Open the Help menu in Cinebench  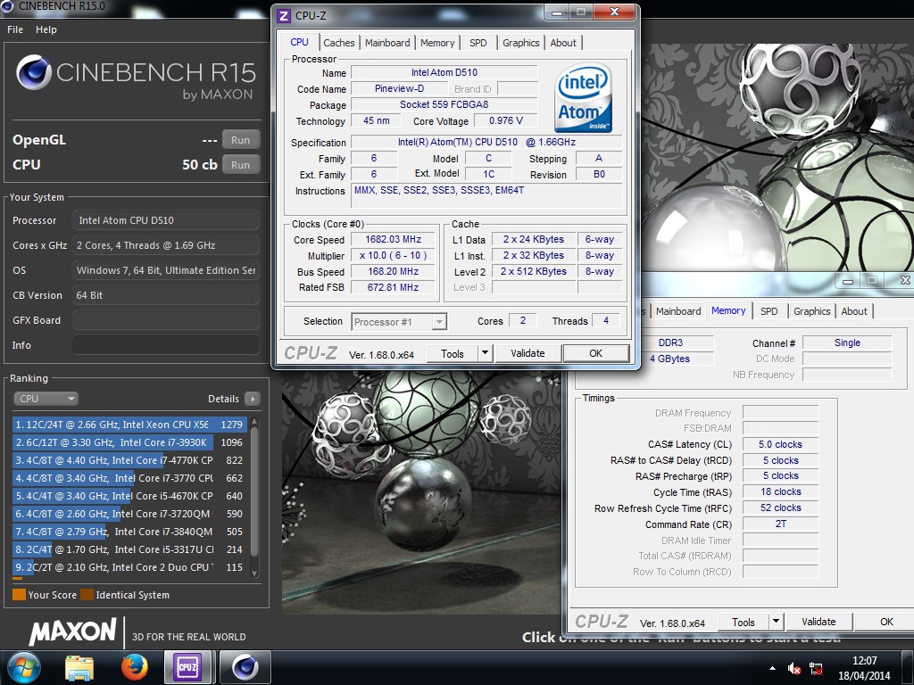(46, 29)
